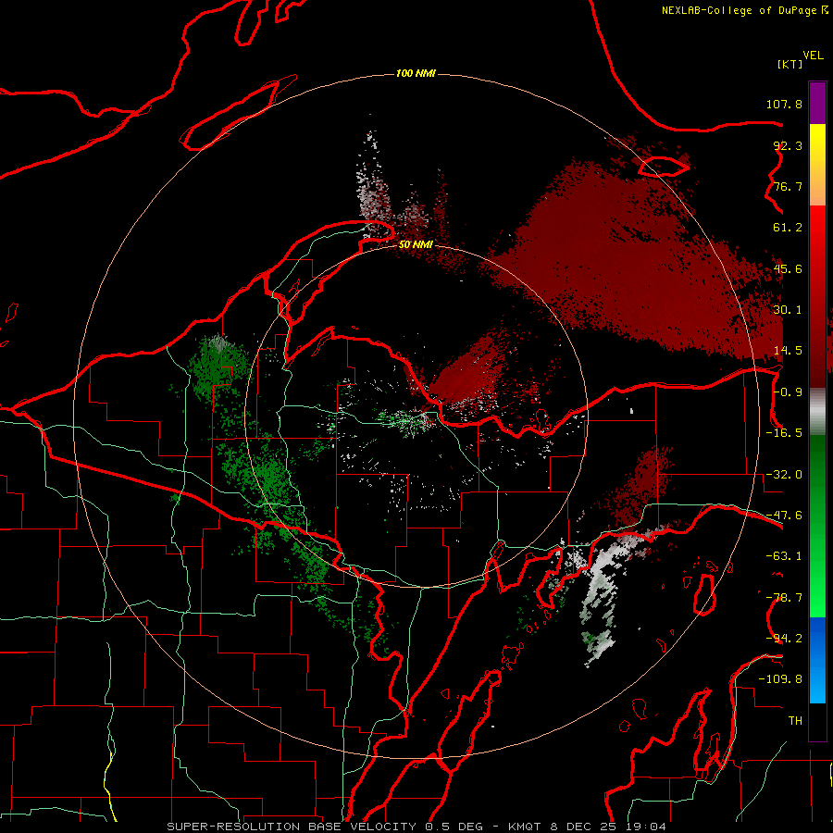This screenshot has width=833, height=833.
Task: Click the -16.5 legend value
Action: [x=784, y=433]
